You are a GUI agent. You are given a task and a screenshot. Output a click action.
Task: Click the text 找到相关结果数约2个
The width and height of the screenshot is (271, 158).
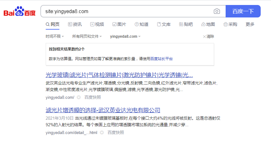point(67,49)
